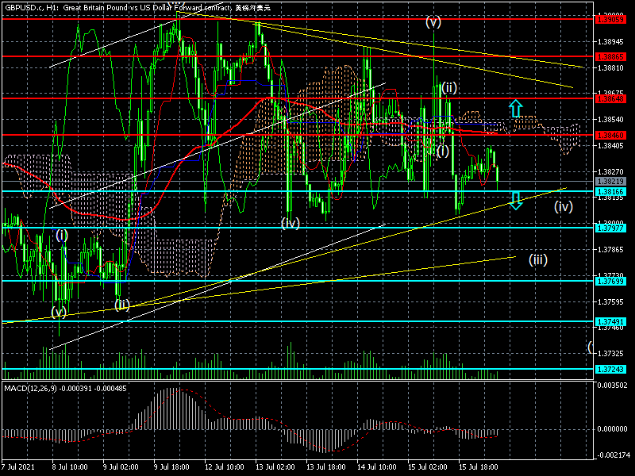The image size is (635, 476).
Task: Select the (iii) wave label near yellow trendline
Action: [x=537, y=259]
